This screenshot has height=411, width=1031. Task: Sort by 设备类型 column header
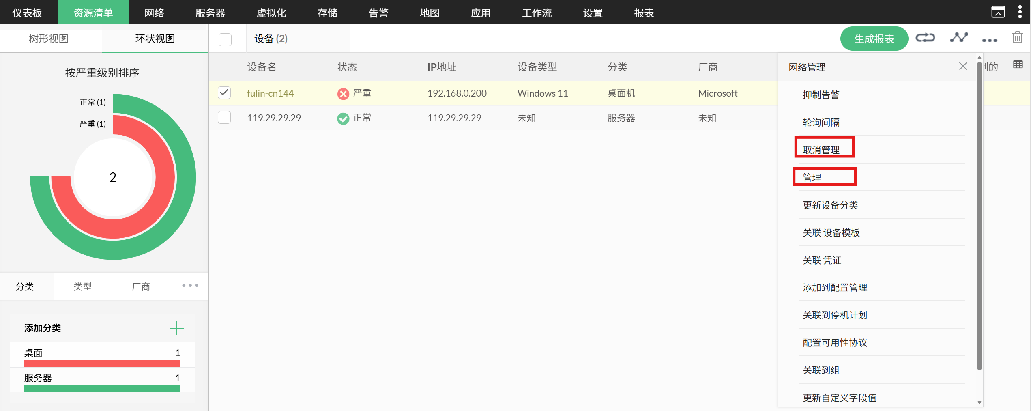537,67
